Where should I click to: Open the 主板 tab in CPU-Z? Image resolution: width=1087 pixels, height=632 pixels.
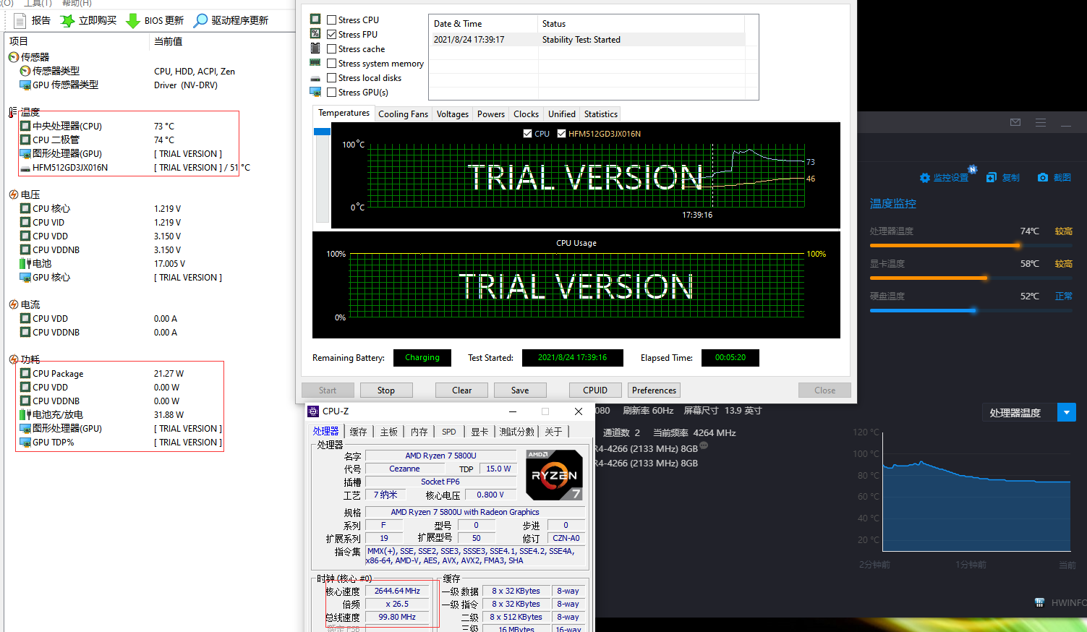[x=389, y=432]
